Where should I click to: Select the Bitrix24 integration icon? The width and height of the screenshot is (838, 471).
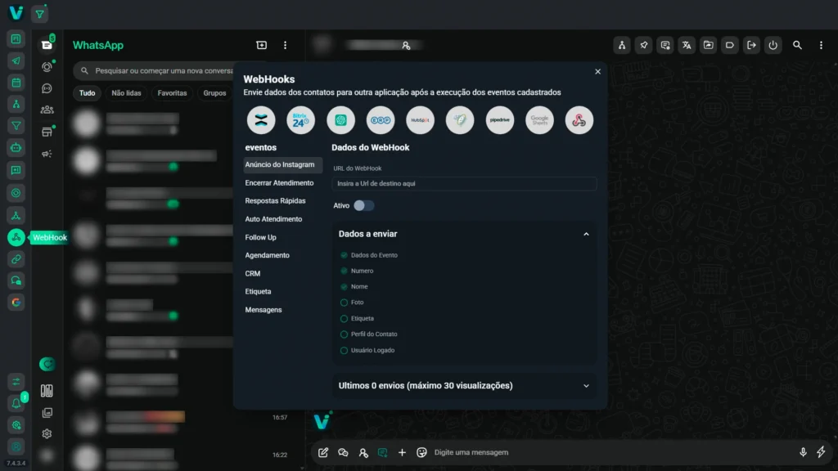coord(300,120)
